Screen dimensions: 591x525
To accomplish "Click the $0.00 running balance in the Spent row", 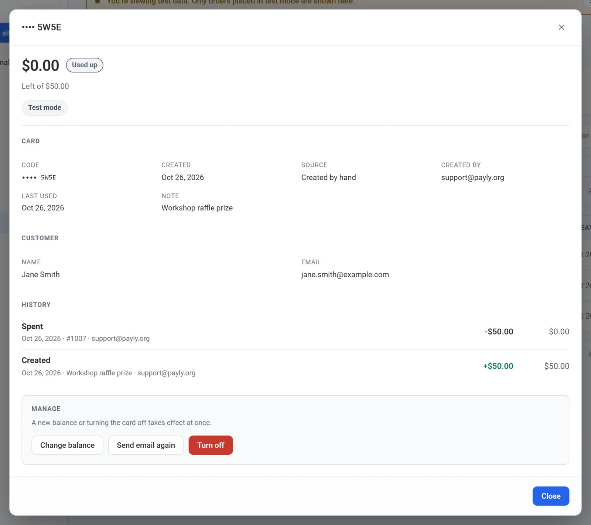I will point(559,332).
